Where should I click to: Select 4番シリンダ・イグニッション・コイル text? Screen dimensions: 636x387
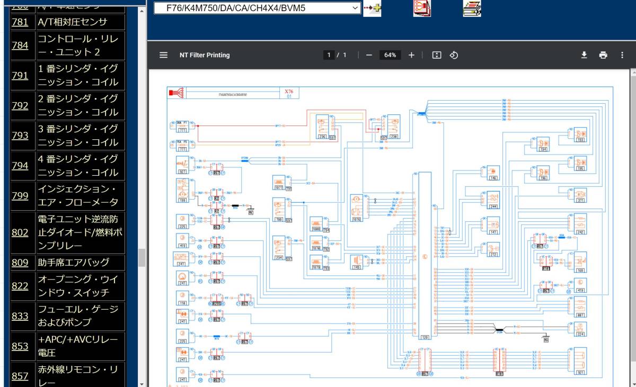click(x=78, y=166)
